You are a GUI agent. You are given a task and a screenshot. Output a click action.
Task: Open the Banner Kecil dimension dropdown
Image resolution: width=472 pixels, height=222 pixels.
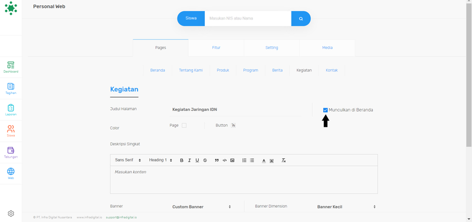(x=346, y=207)
